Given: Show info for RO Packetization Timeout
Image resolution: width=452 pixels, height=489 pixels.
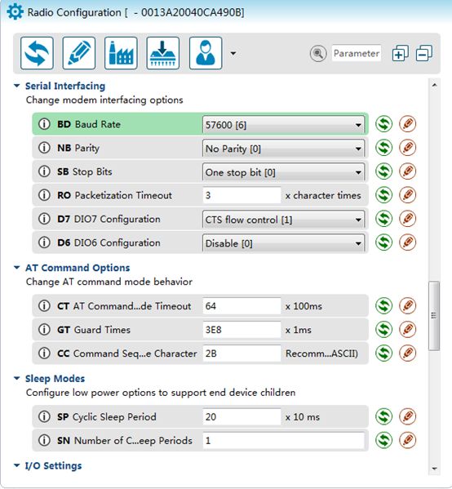Looking at the screenshot, I should (x=44, y=195).
